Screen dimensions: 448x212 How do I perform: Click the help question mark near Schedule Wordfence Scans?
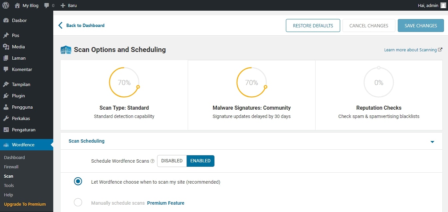[152, 161]
